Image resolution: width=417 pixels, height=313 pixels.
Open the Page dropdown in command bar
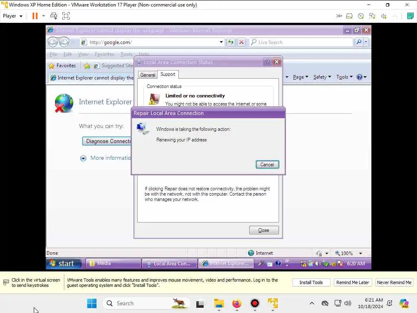(301, 77)
